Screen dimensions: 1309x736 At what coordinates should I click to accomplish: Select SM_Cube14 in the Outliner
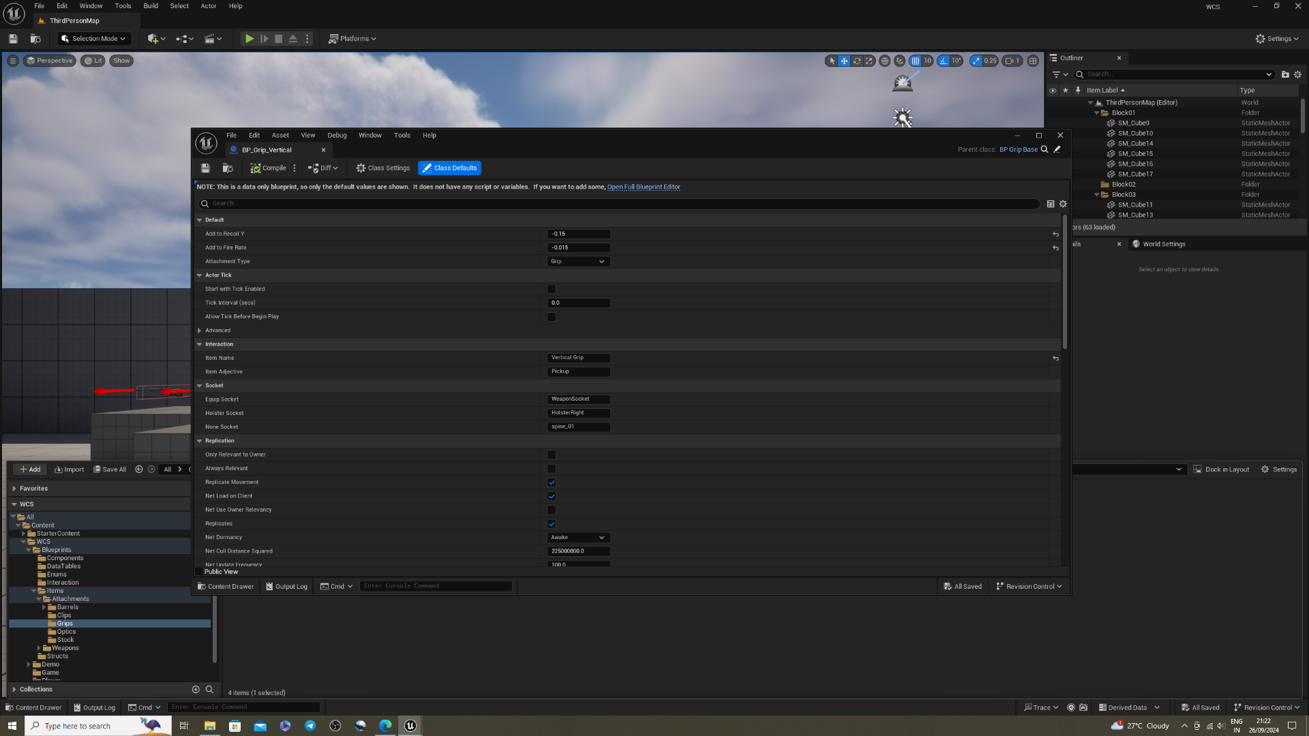[1135, 144]
